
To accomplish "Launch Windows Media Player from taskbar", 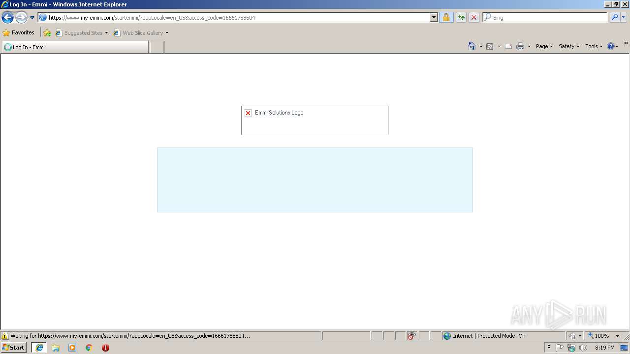I will click(x=72, y=348).
